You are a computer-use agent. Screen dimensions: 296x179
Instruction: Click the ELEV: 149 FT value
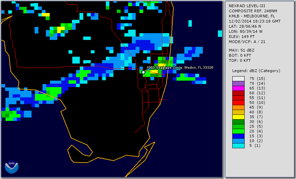[x=242, y=37]
